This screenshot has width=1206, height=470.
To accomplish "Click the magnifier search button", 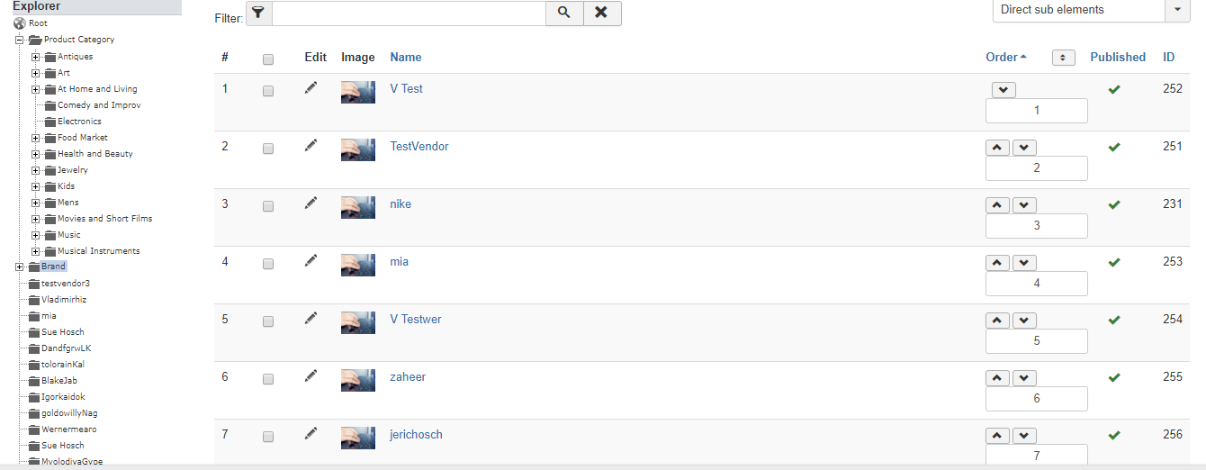I will point(564,13).
